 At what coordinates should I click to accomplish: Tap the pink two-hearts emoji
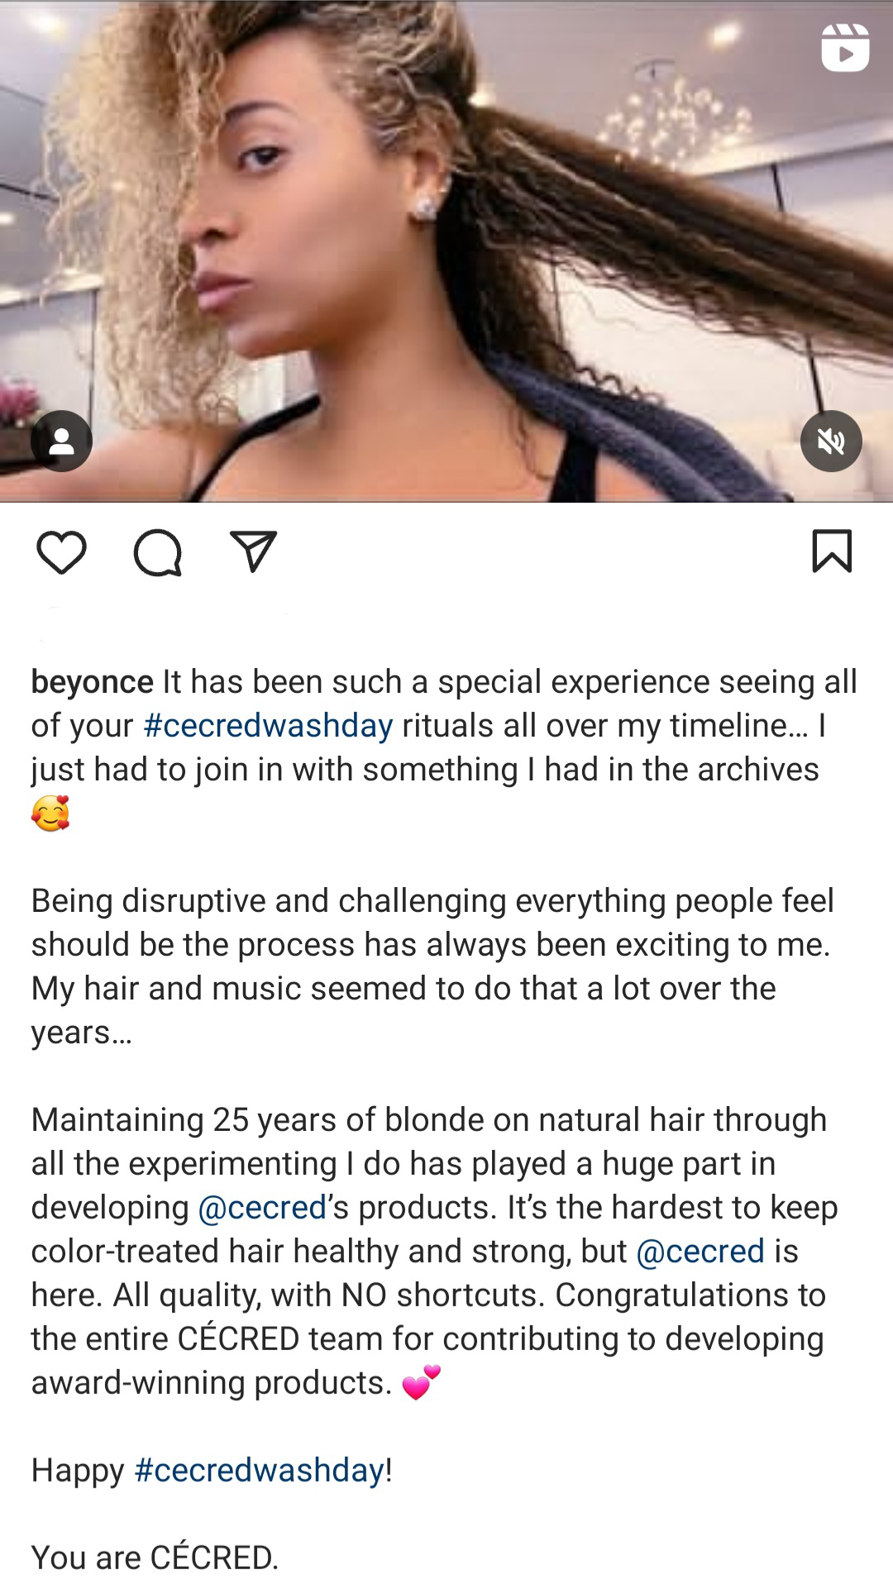click(x=422, y=1382)
